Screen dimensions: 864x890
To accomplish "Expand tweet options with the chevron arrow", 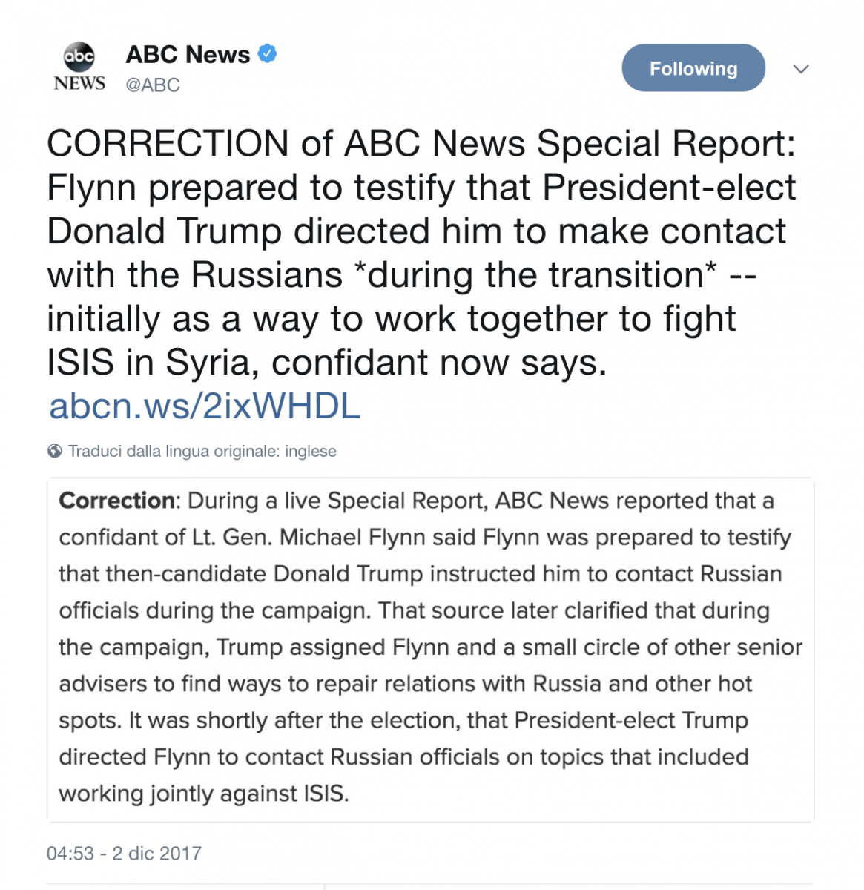I will (x=801, y=69).
